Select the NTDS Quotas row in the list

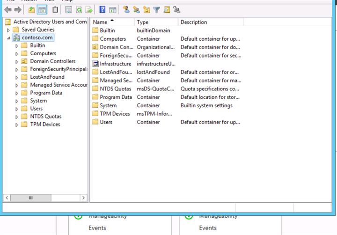click(x=116, y=88)
